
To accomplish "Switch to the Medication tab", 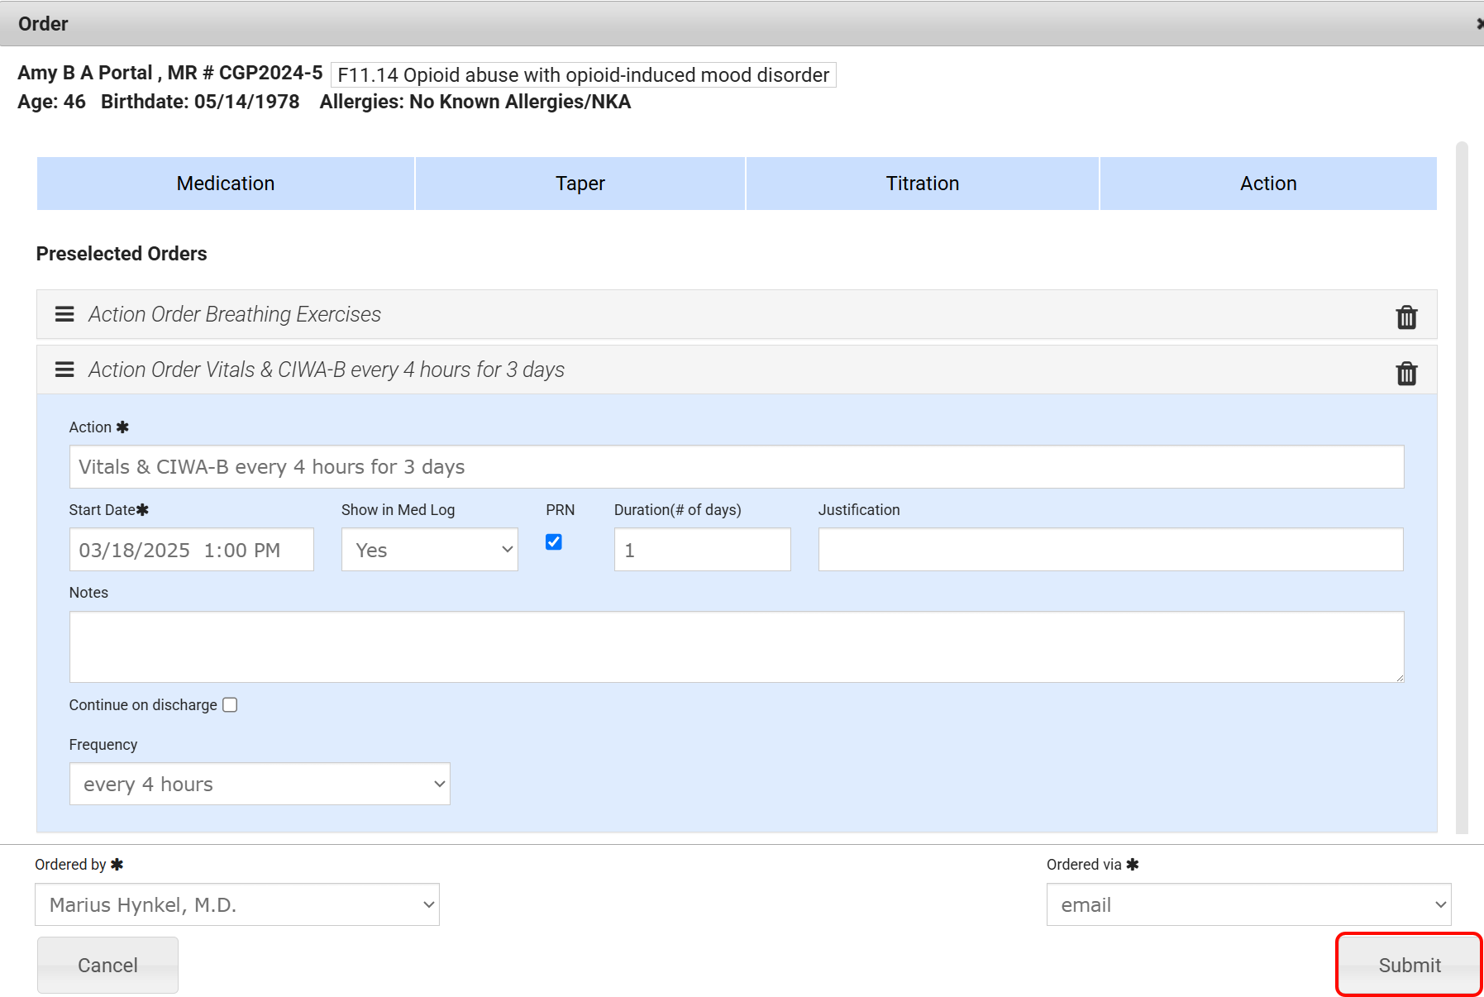I will (x=225, y=184).
